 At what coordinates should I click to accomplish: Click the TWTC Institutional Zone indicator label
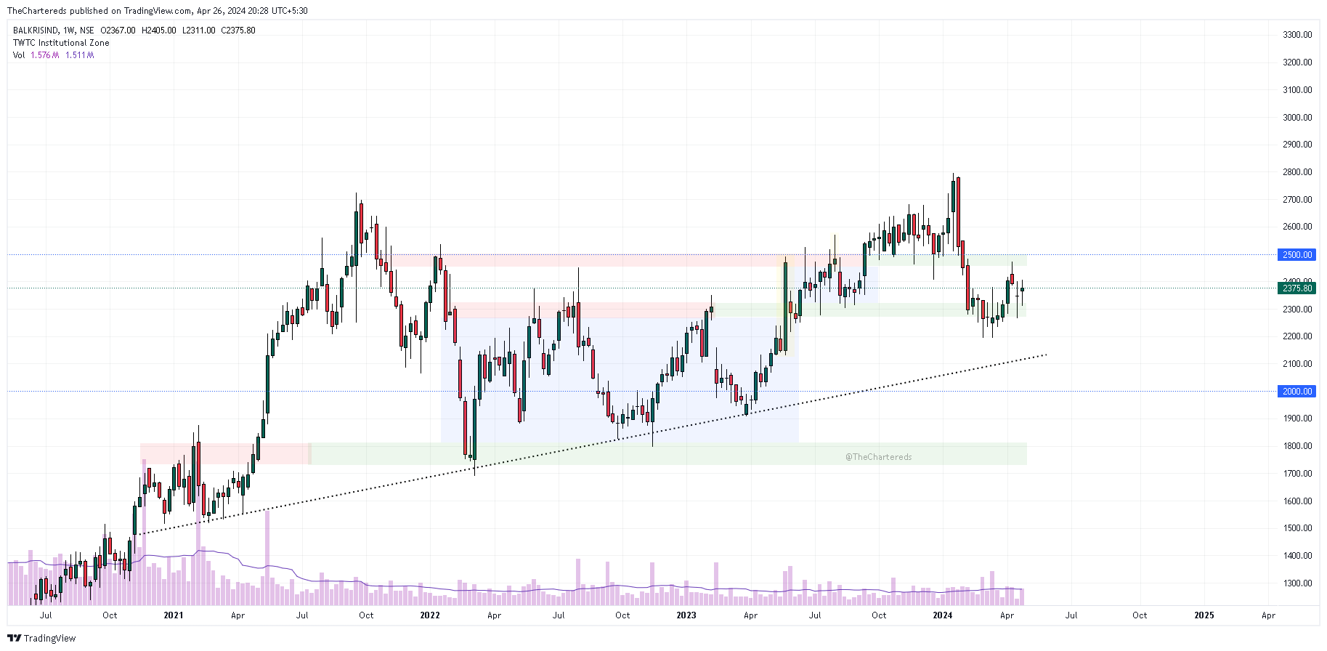[61, 43]
